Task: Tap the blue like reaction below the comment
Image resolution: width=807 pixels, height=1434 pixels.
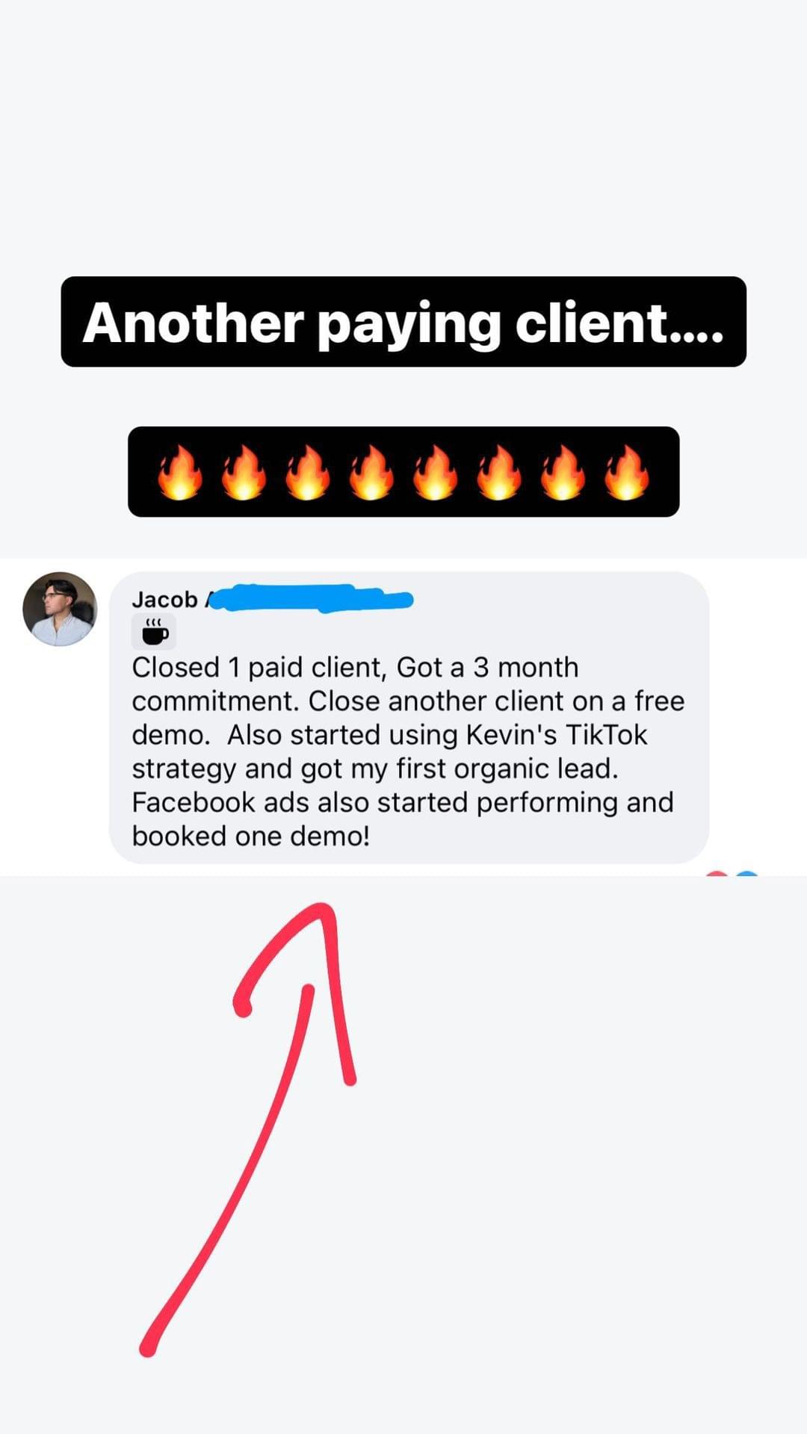Action: coord(746,873)
